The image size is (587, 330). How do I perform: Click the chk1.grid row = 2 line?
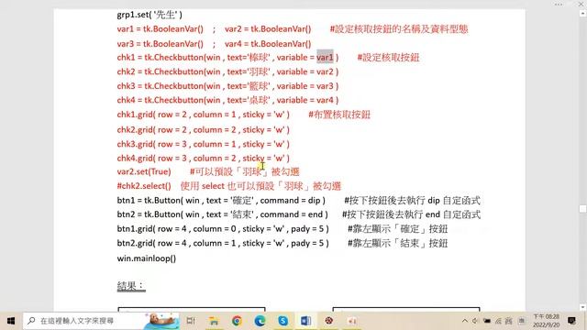point(204,115)
